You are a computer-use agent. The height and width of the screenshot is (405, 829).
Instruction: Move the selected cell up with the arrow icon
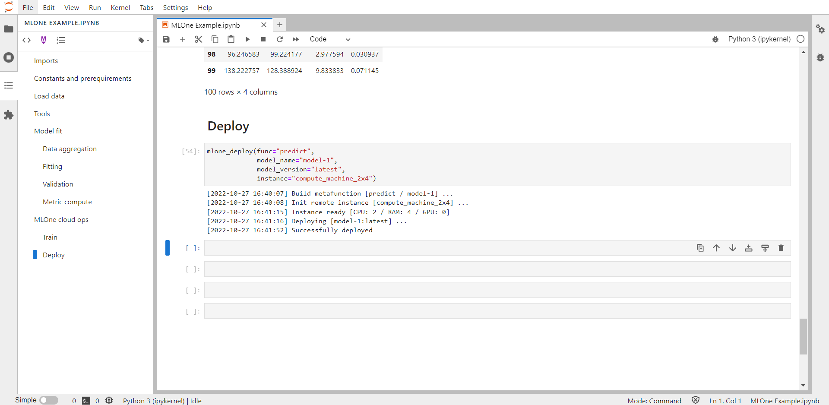[716, 248]
